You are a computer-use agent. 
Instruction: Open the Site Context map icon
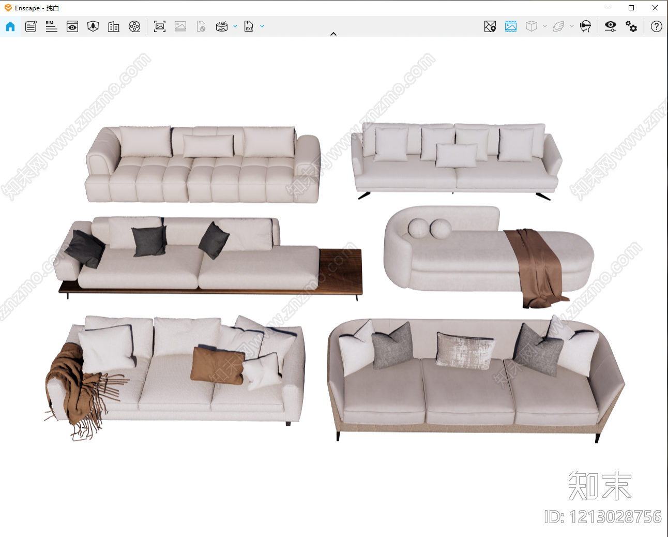[93, 26]
